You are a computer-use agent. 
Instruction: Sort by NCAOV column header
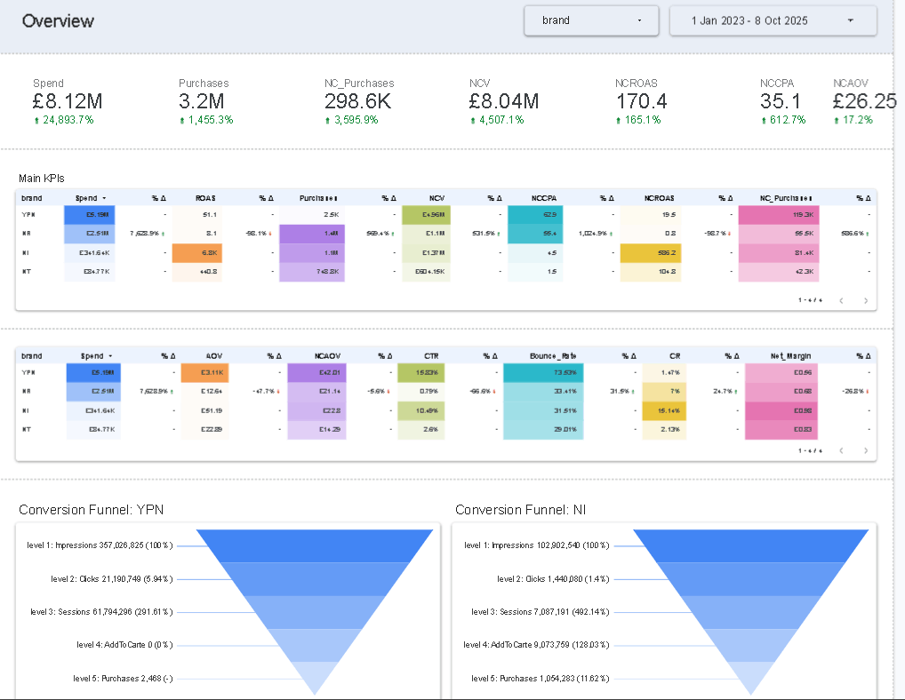pos(328,356)
